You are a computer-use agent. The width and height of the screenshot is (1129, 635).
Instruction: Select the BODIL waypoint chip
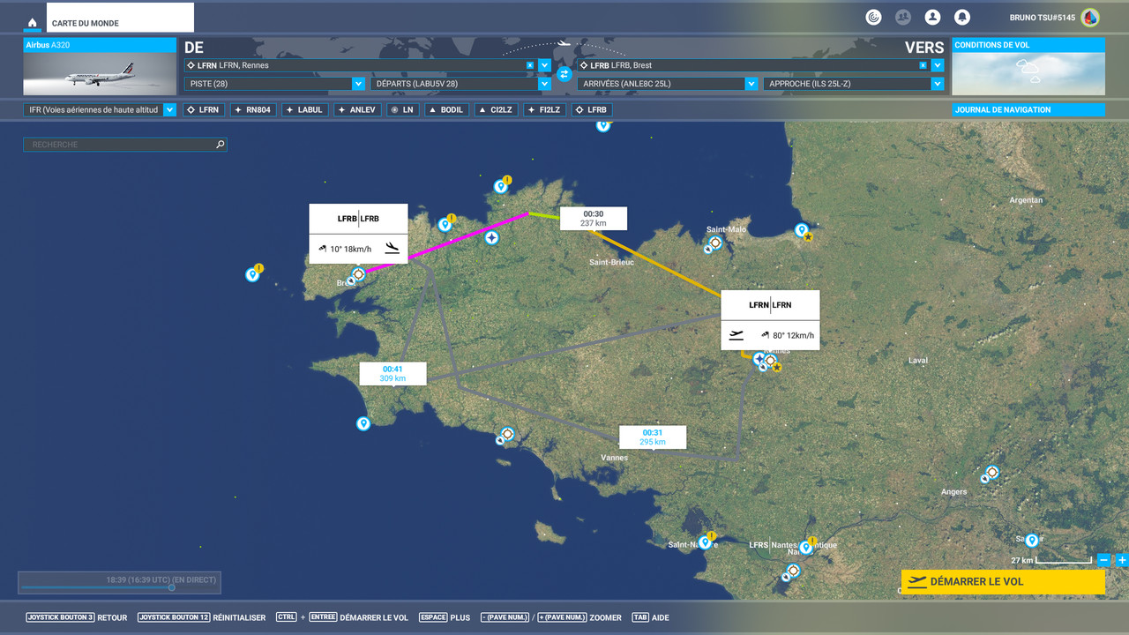446,110
